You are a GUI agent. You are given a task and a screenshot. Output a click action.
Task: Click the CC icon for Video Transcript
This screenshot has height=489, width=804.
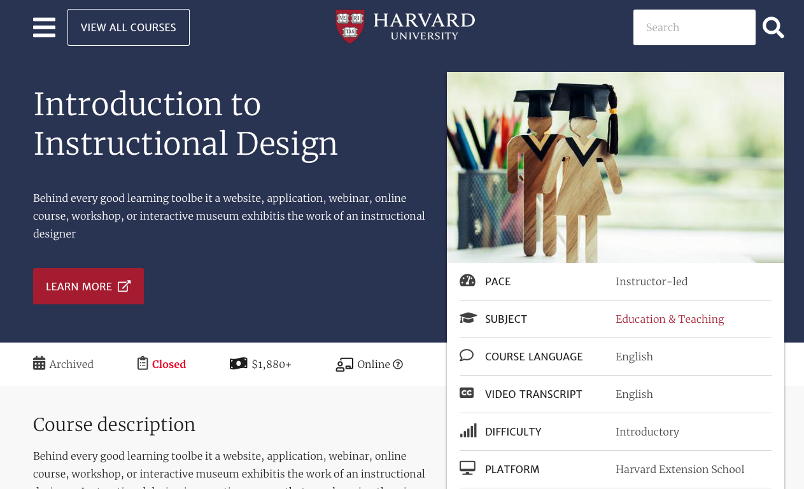click(467, 393)
